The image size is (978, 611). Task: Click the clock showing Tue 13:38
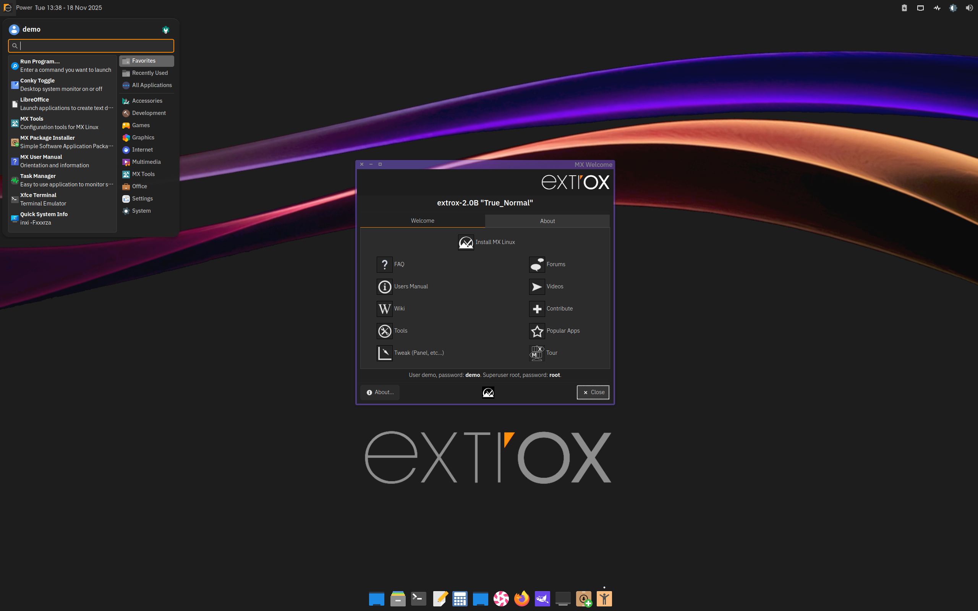[68, 8]
